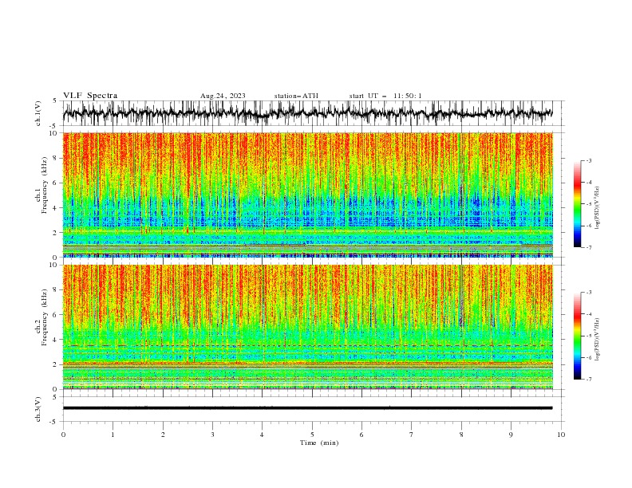Select the "start UT = 11:50:1" text
Image resolution: width=632 pixels, height=488 pixels.
click(x=385, y=96)
